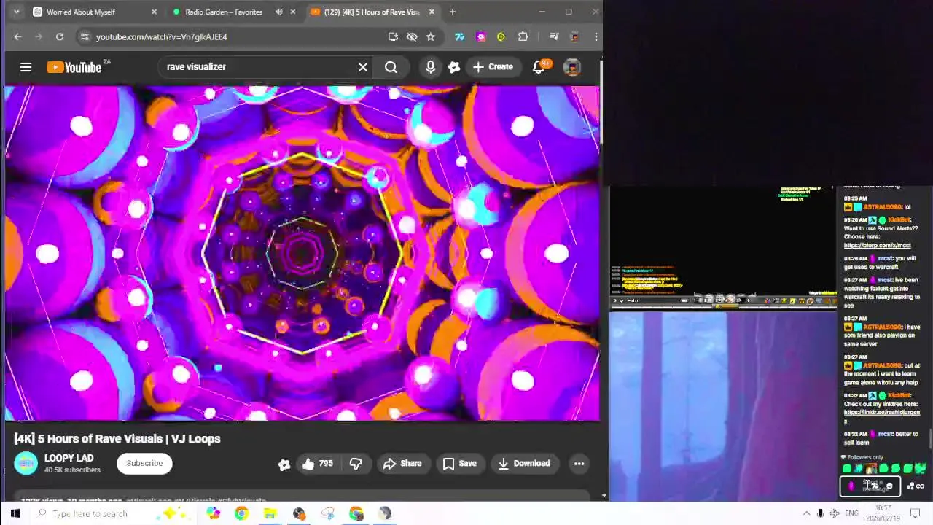Open the colorful Copilot icon on taskbar
Viewport: 933px width, 525px height.
click(x=213, y=513)
